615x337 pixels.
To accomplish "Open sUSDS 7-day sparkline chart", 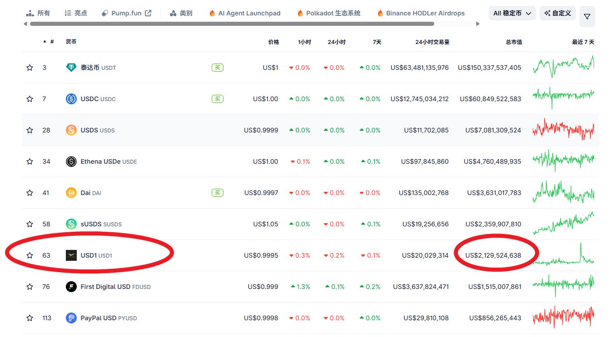I will pyautogui.click(x=563, y=223).
